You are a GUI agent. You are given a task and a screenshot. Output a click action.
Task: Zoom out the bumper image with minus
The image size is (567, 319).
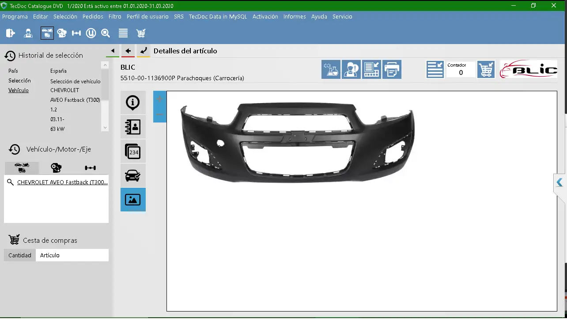point(160,115)
